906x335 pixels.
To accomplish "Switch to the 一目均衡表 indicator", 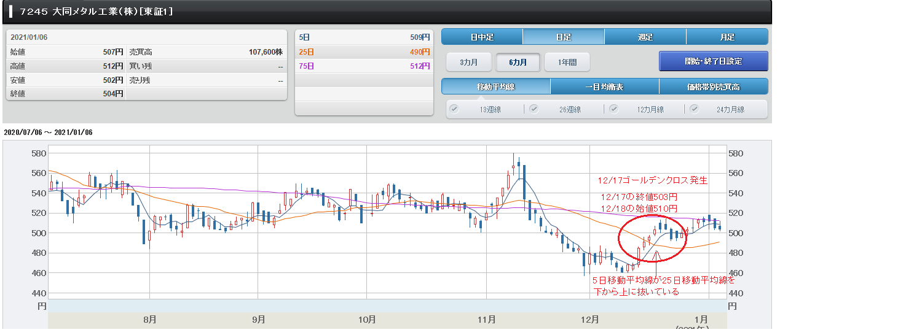I will [x=604, y=87].
